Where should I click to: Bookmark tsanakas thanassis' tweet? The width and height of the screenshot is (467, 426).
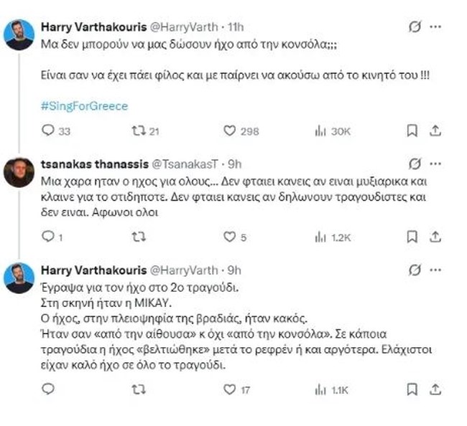click(x=412, y=236)
